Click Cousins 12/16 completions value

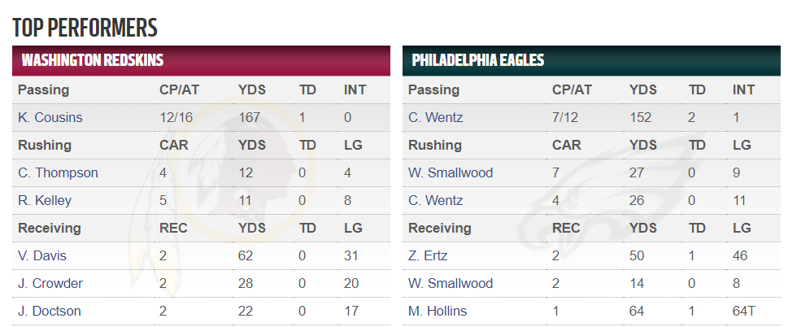[176, 118]
